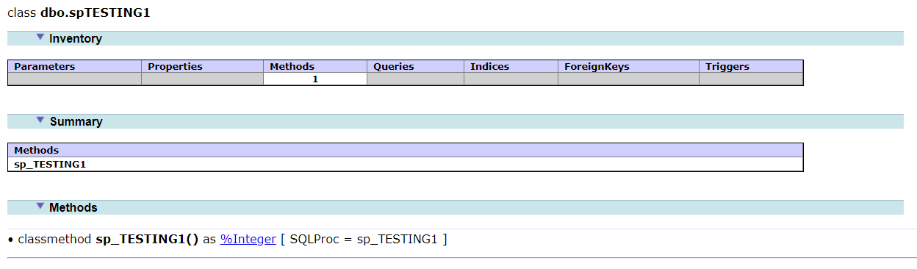Viewport: 917px width, 269px height.
Task: Click the SQLProc = sp_TESTING1 keyword text
Action: [x=364, y=239]
